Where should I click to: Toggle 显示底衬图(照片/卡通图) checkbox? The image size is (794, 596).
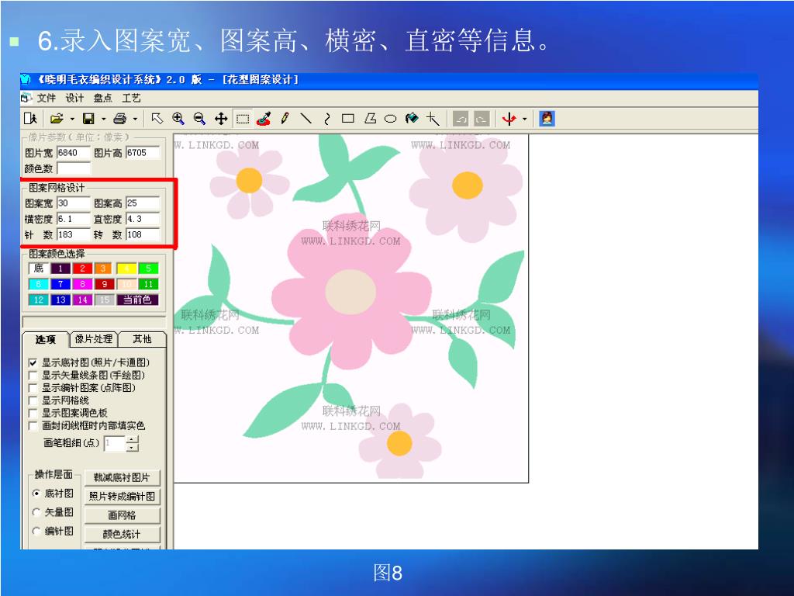[33, 363]
